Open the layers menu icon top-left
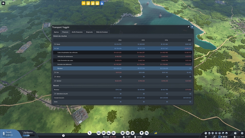Image resolution: width=245 pixels, height=138 pixels. pos(3,3)
